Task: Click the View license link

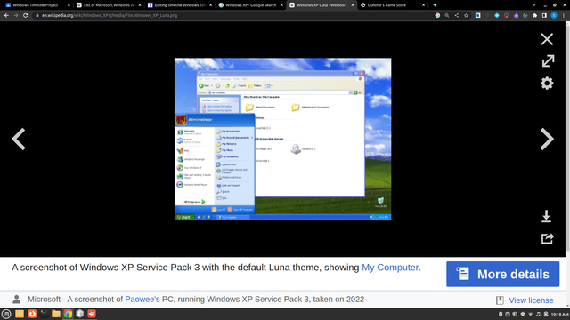Action: pos(531,300)
